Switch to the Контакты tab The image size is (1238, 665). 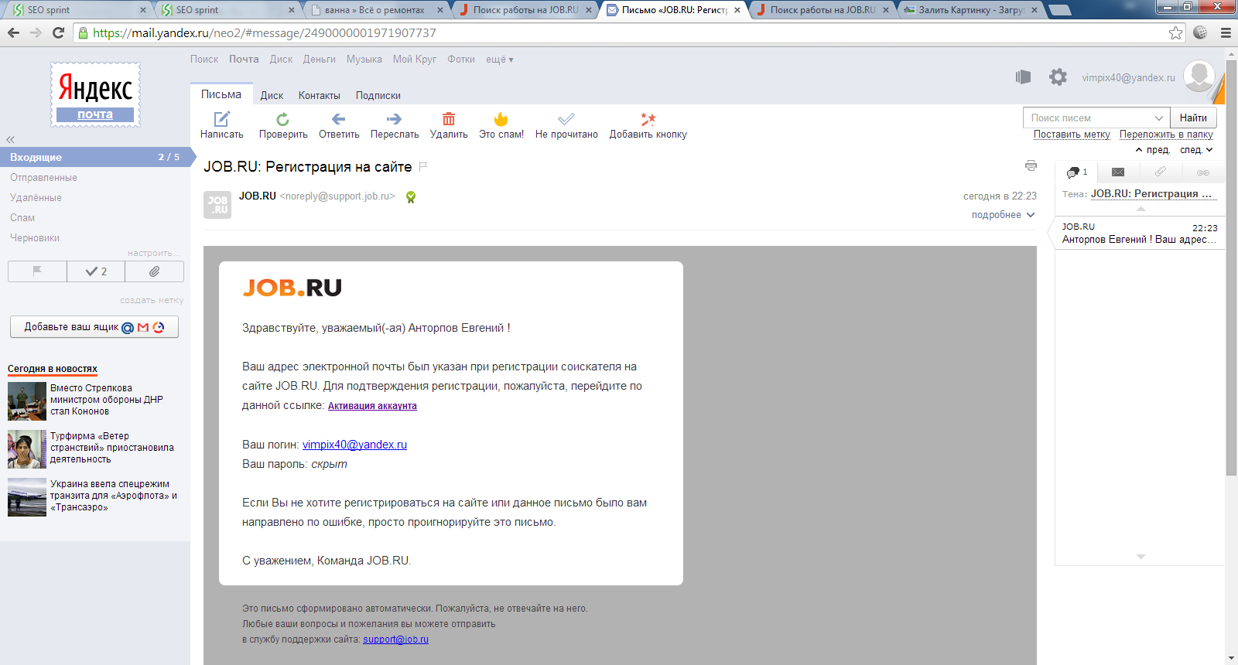tap(320, 96)
